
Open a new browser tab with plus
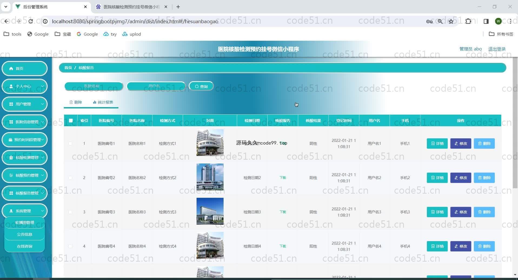(x=178, y=7)
